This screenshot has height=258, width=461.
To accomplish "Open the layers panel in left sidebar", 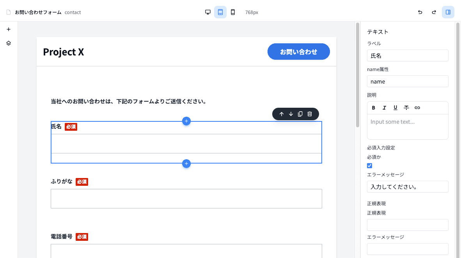I will tap(8, 43).
